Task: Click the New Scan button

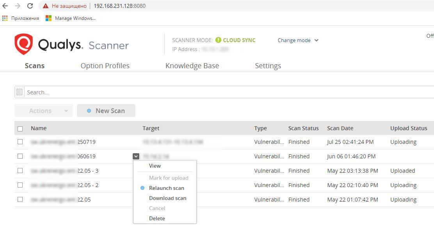Action: [x=106, y=111]
